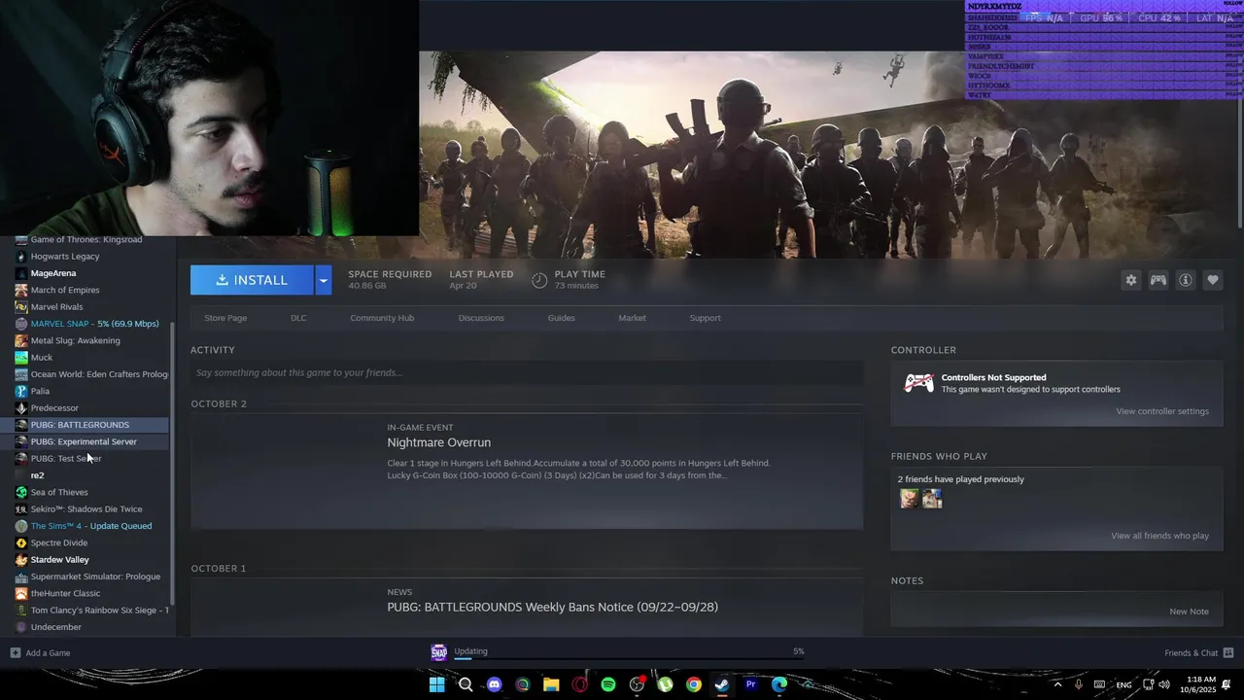1244x700 pixels.
Task: Create a New Note
Action: (1189, 612)
